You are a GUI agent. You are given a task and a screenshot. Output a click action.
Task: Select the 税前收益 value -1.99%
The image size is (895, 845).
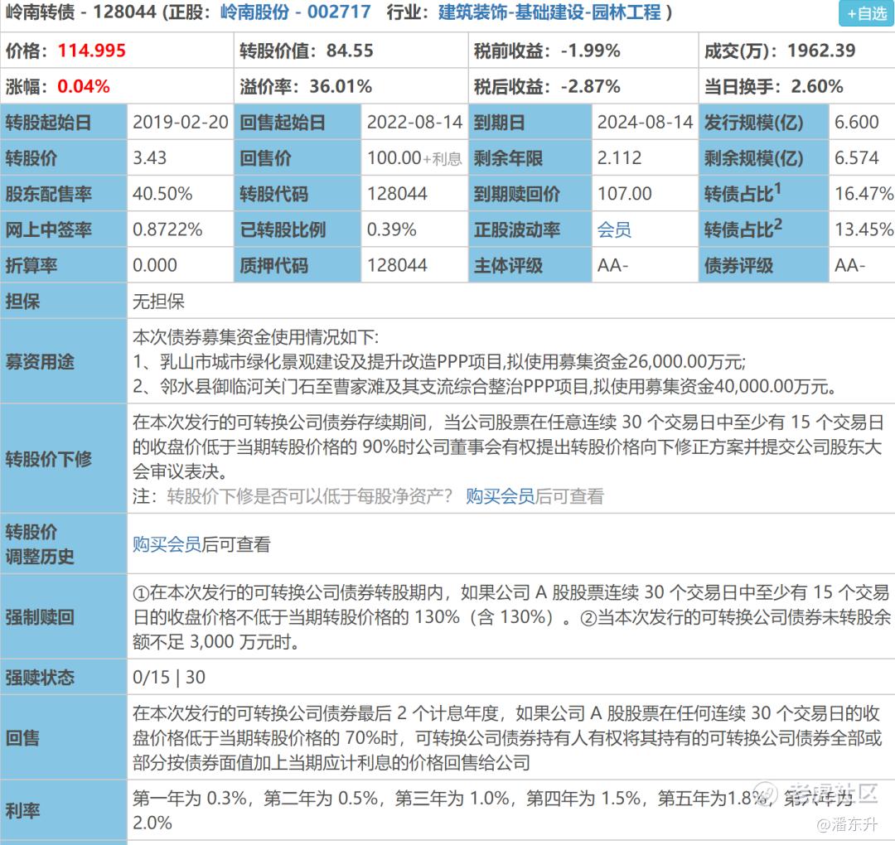point(590,51)
